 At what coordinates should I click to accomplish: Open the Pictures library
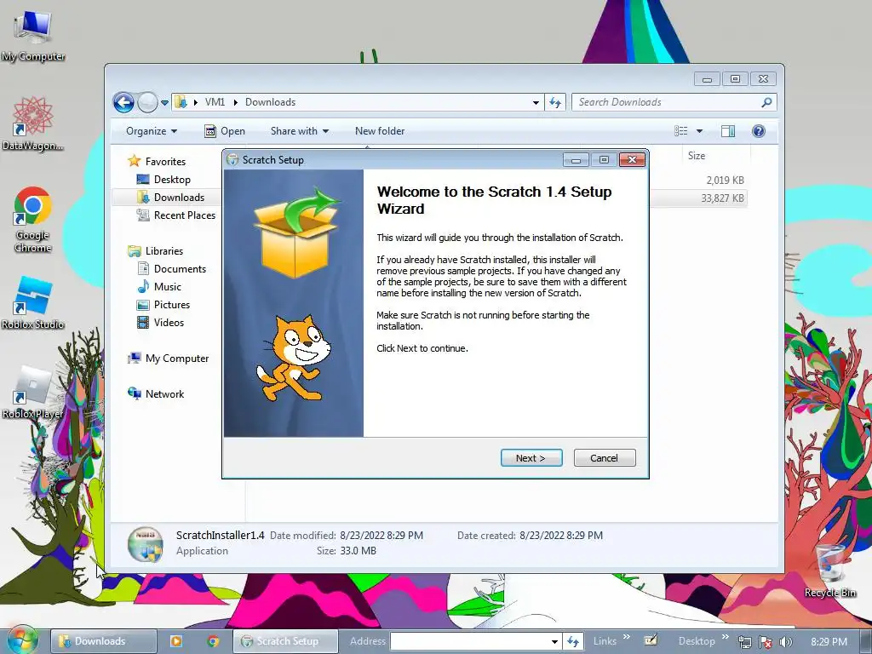coord(172,305)
